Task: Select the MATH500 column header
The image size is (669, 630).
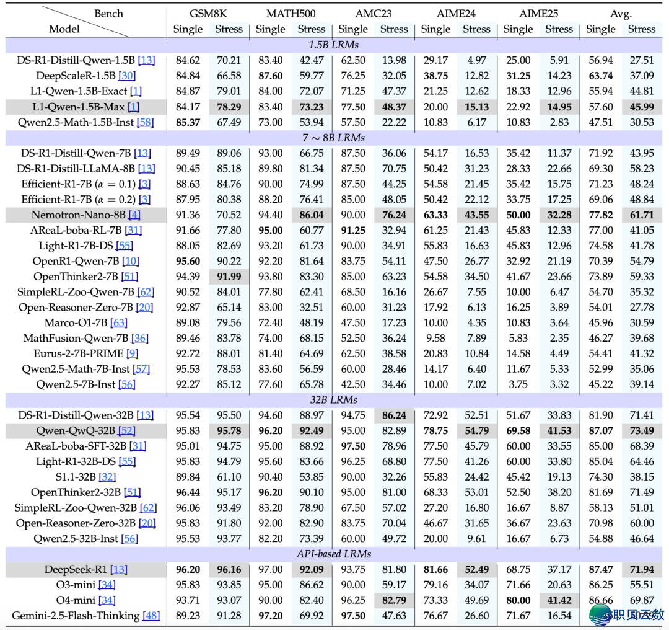Action: coord(291,14)
